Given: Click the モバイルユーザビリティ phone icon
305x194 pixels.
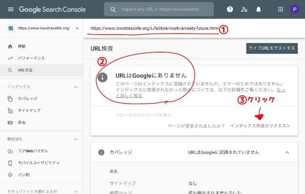Looking at the screenshot, I should 10,163.
